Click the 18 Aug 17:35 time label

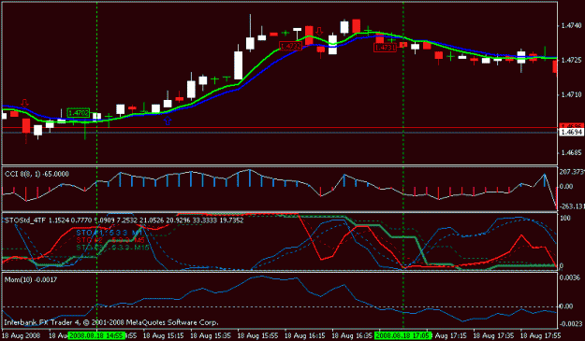click(x=493, y=335)
